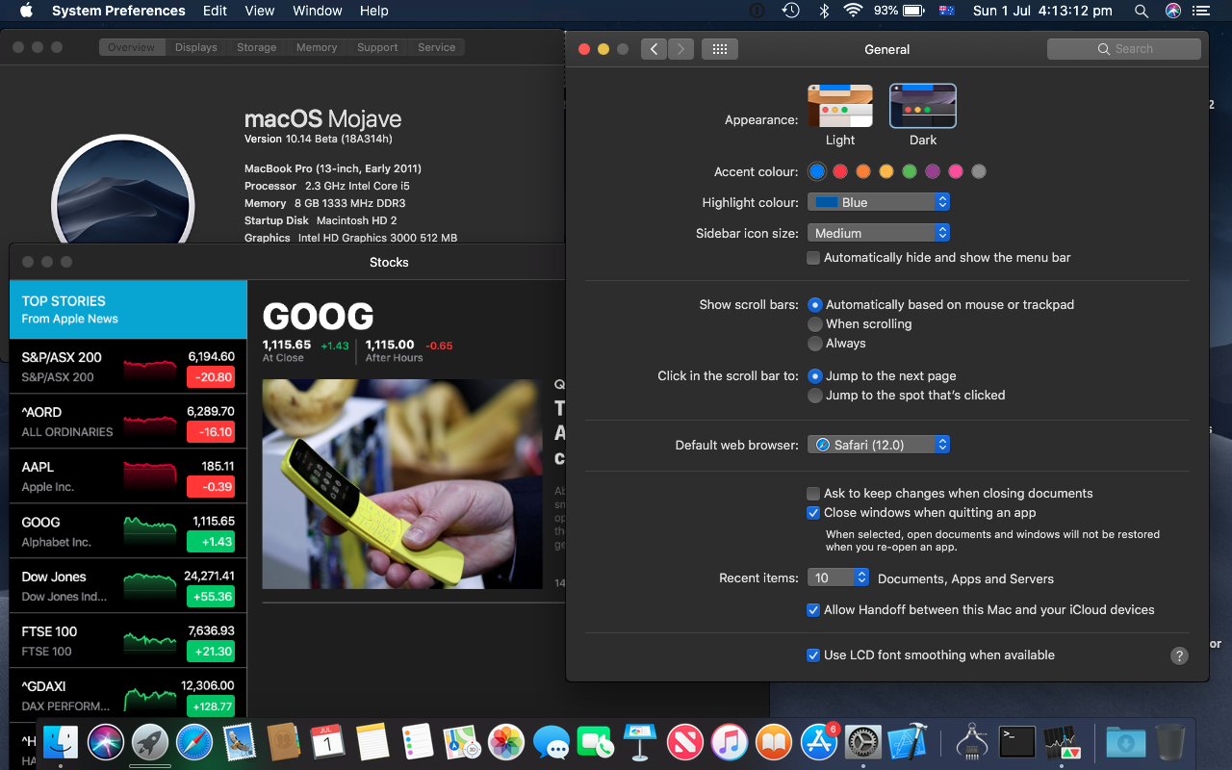Open Messages app in the Dock
This screenshot has height=770, width=1232.
coord(552,742)
